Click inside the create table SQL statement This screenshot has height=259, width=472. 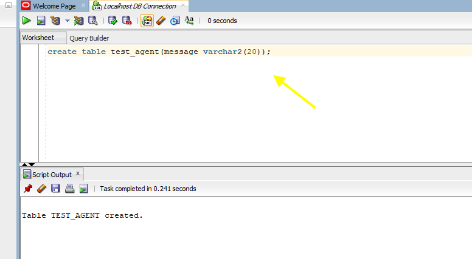pyautogui.click(x=159, y=52)
